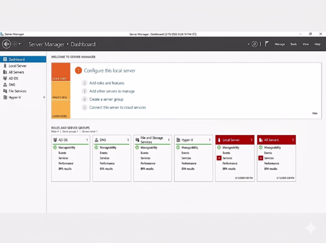Click green Manageability status icon in AD DS tile
This screenshot has height=243, width=326.
pos(55,147)
